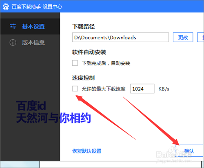Click the 更改 button for download path

click(x=183, y=37)
